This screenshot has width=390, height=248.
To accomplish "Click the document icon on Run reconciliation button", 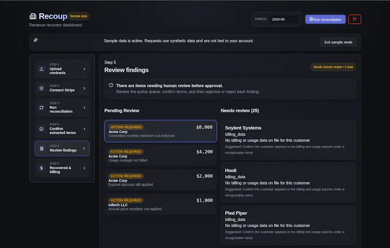I will click(311, 19).
